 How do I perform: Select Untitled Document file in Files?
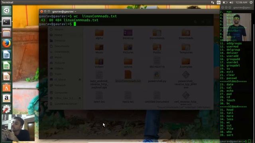coord(157,97)
